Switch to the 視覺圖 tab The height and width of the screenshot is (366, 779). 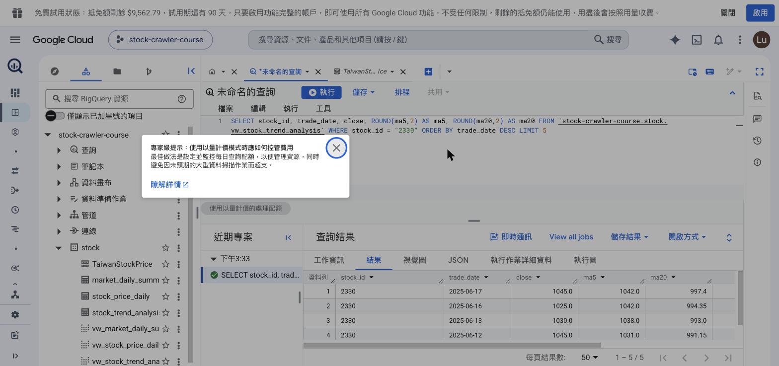point(414,260)
